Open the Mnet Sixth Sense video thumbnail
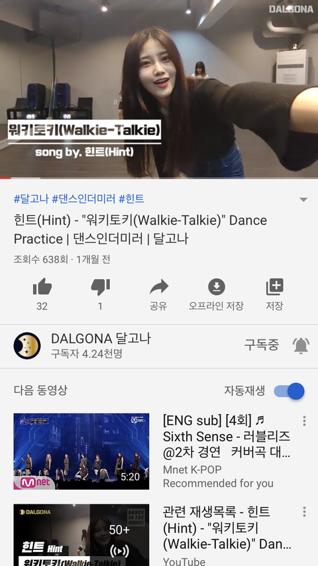This screenshot has height=566, width=318. [81, 451]
